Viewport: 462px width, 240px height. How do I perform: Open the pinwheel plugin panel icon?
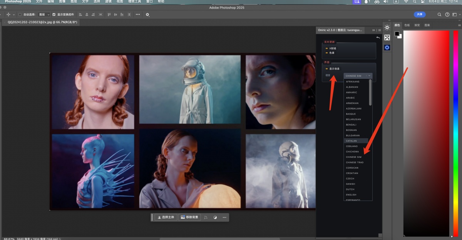(x=387, y=37)
